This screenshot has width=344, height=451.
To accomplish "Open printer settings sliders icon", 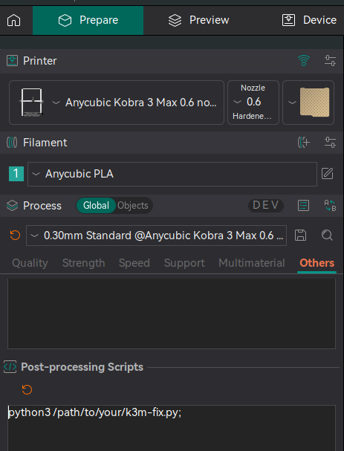I will coord(330,61).
